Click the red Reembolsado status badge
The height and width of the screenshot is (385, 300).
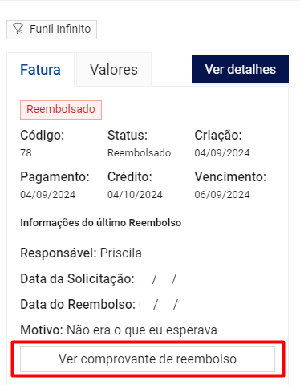point(61,110)
